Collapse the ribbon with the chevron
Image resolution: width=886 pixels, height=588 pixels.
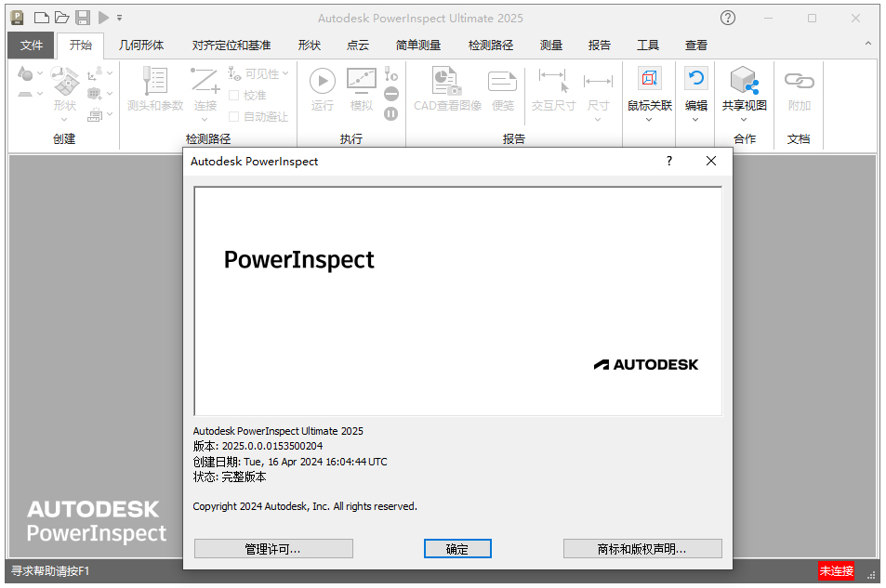coord(868,44)
